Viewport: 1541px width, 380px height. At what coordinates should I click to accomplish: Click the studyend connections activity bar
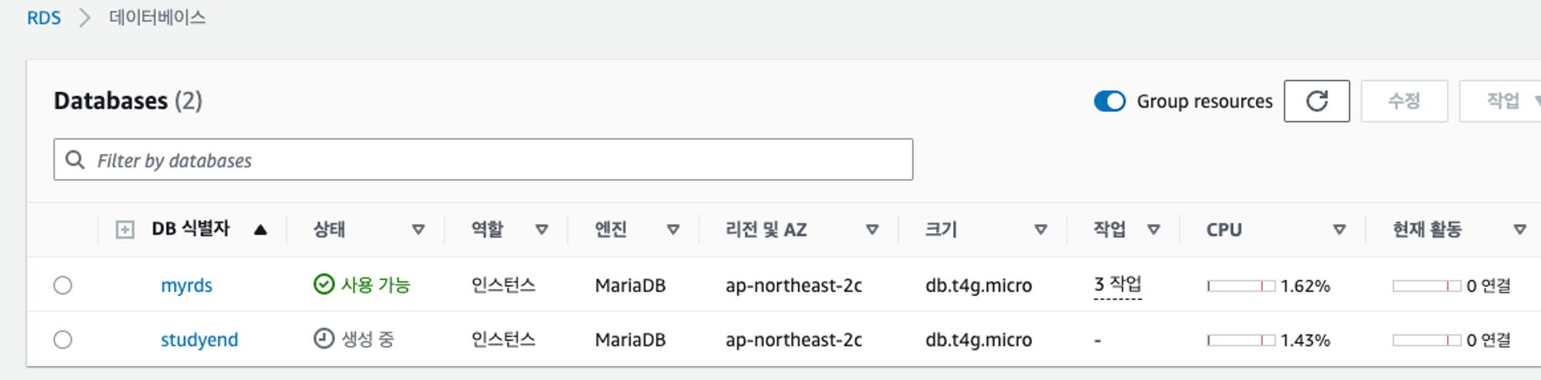pyautogui.click(x=1427, y=340)
